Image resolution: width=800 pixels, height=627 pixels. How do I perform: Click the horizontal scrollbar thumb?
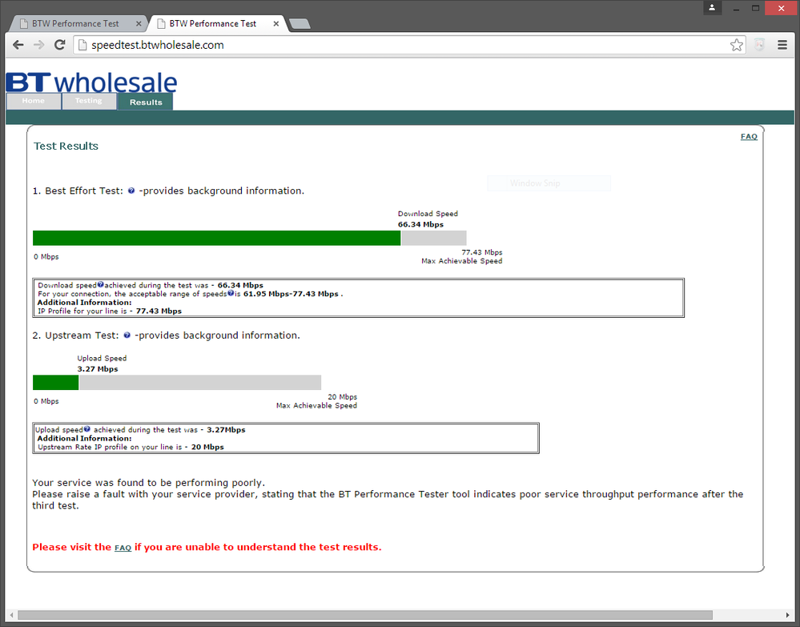coord(365,615)
